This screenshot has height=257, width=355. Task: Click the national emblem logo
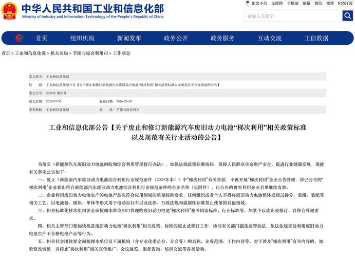click(9, 11)
